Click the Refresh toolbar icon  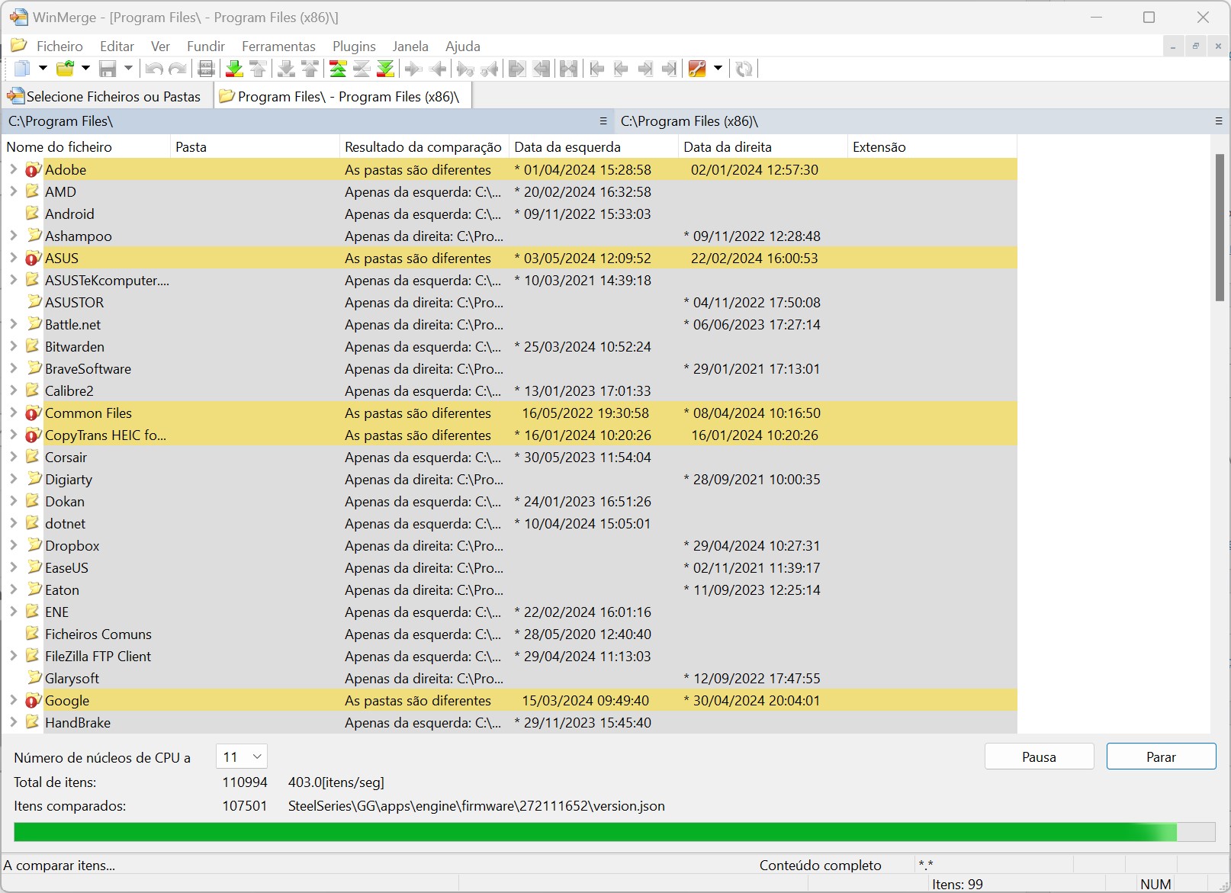coord(744,69)
